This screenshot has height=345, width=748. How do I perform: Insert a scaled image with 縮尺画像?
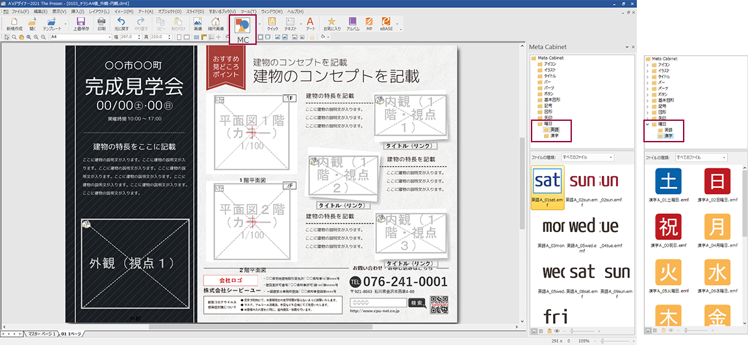point(216,24)
